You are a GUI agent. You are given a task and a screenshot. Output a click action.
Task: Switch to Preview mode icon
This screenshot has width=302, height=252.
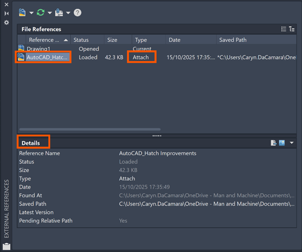[282, 143]
